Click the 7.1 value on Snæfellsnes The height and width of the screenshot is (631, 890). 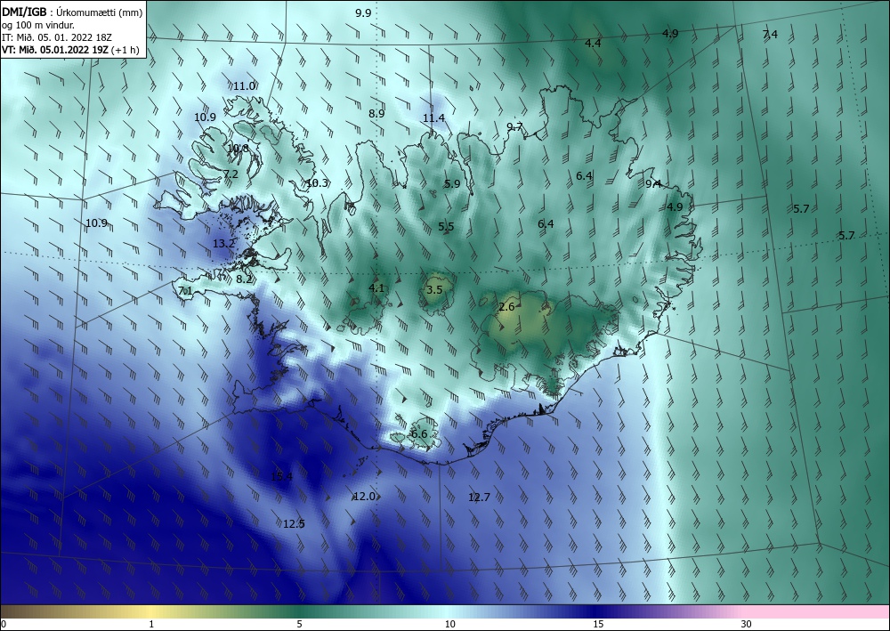186,291
